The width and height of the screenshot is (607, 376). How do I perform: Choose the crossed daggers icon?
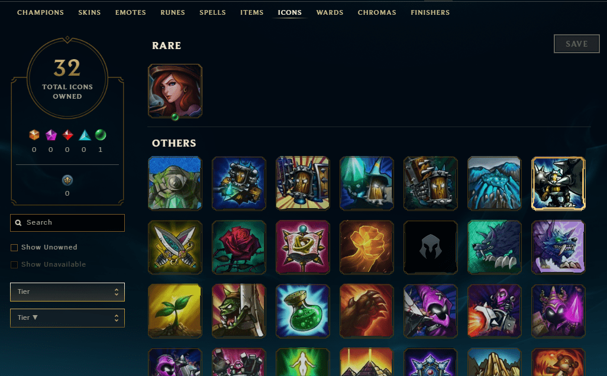tap(175, 247)
